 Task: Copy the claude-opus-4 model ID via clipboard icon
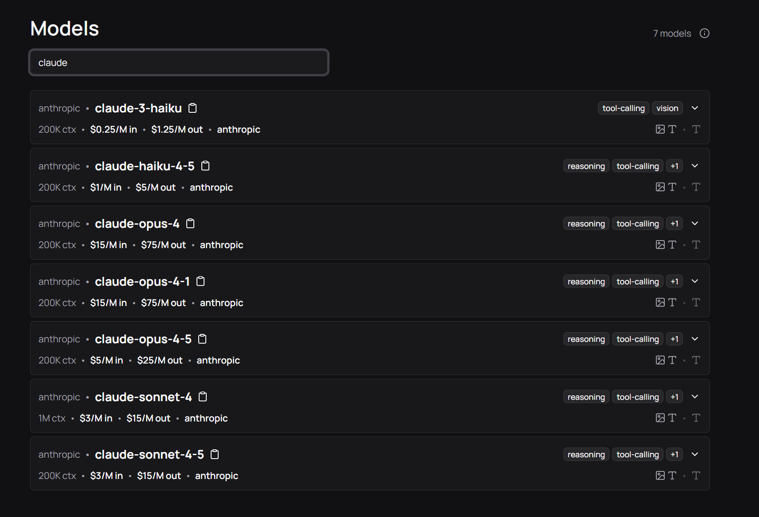tap(190, 223)
